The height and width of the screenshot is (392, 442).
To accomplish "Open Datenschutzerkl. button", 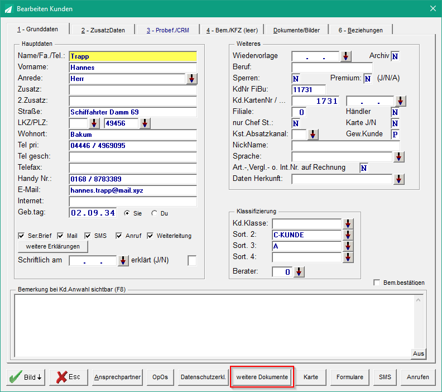I will [x=203, y=377].
